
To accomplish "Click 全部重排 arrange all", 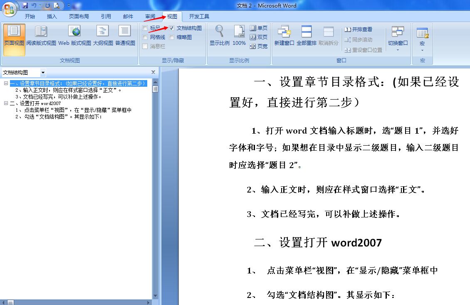I will click(307, 36).
